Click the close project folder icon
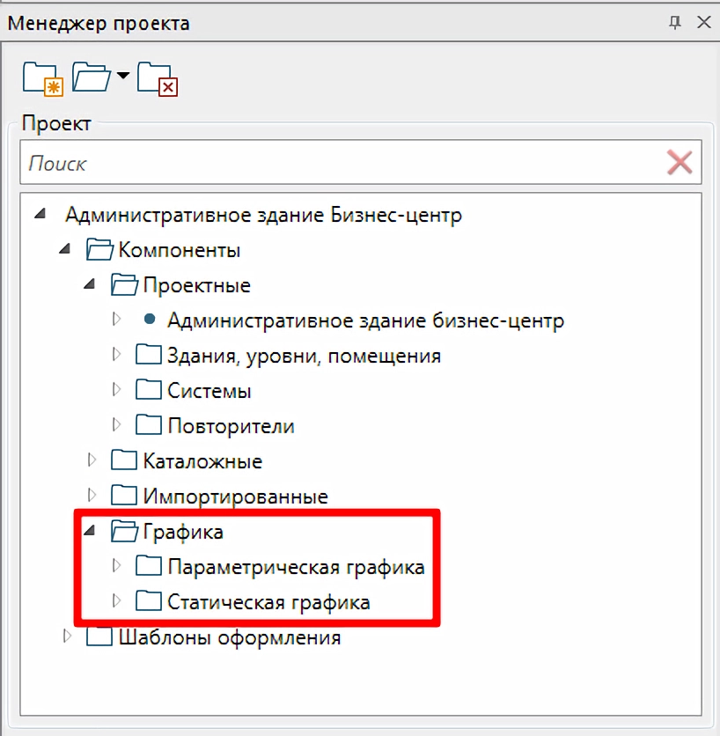This screenshot has width=720, height=736. point(158,79)
